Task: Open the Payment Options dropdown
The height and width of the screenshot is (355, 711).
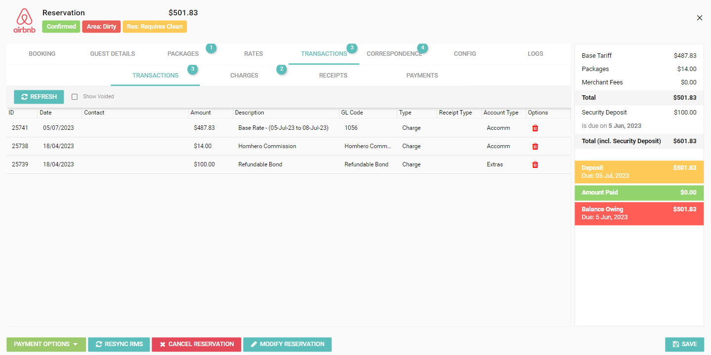Action: [46, 344]
